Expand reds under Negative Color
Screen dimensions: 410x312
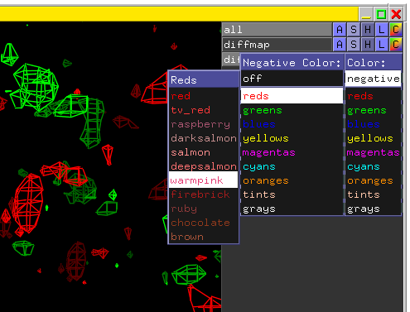[x=292, y=96]
